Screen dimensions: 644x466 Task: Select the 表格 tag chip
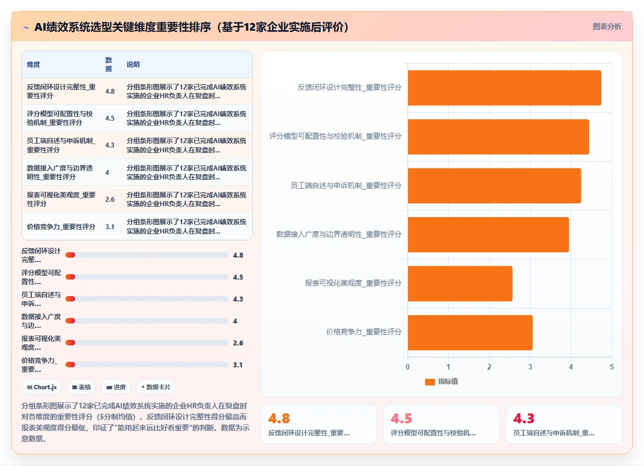[x=81, y=387]
